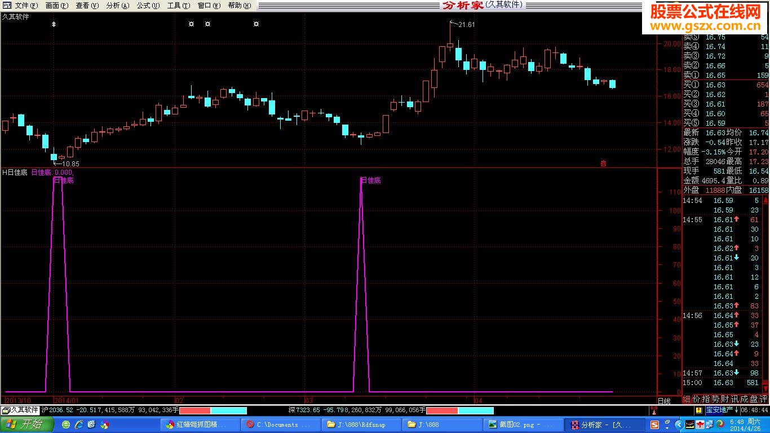Click the yellow icon left of 宝安地产
This screenshot has height=433, width=770.
coord(699,410)
